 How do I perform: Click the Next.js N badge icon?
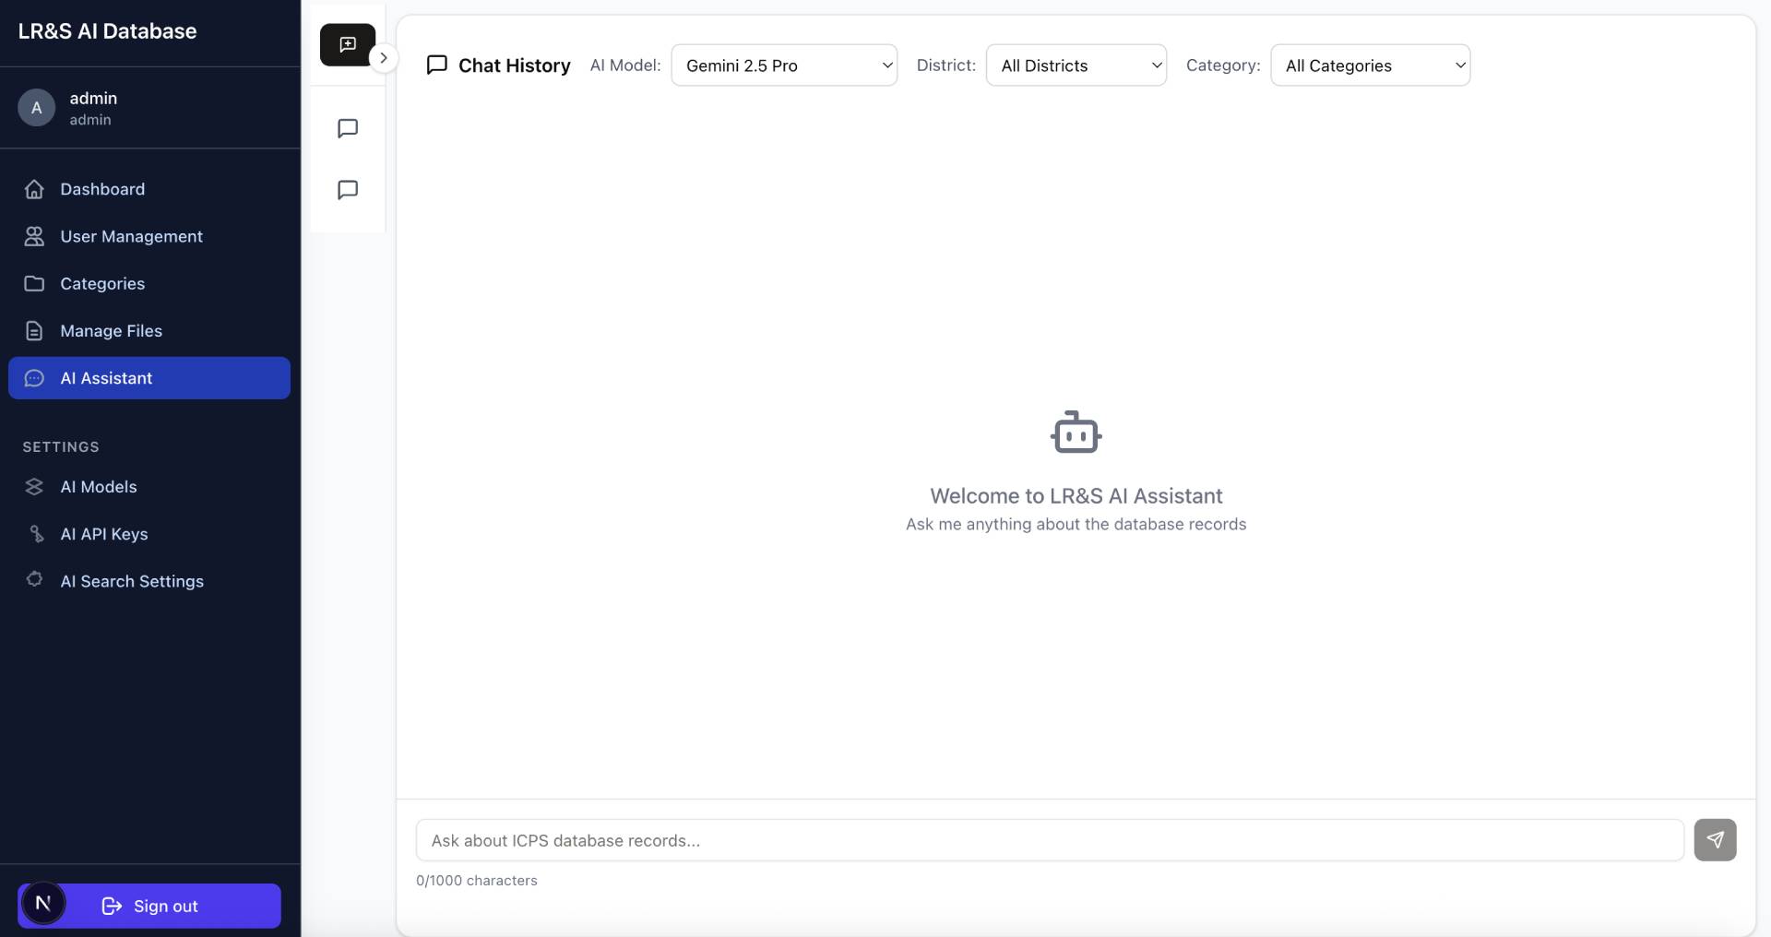pyautogui.click(x=42, y=904)
